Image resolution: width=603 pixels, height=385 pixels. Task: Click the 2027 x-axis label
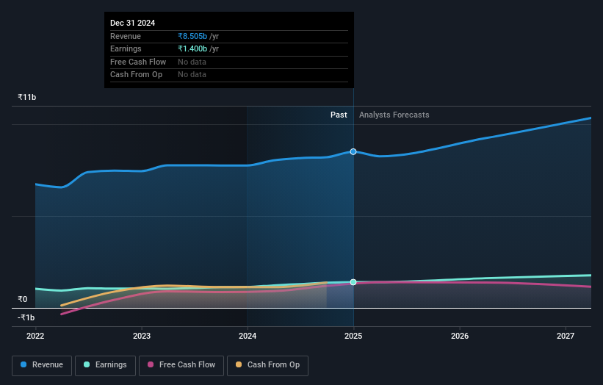pyautogui.click(x=566, y=337)
